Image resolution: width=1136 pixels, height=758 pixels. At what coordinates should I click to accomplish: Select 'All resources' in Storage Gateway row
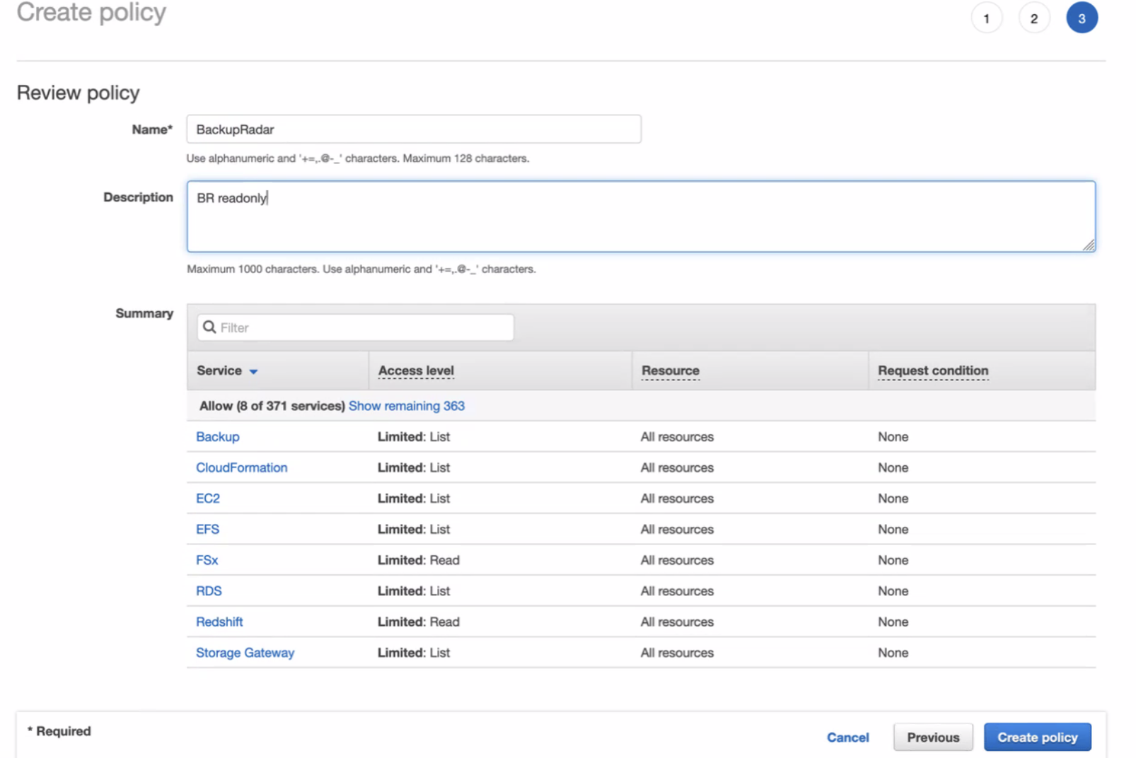pyautogui.click(x=677, y=653)
